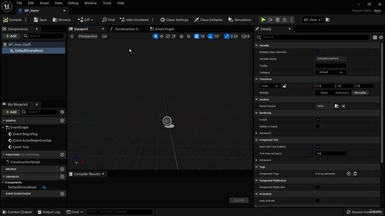Add a new function
The height and width of the screenshot is (216, 385).
[62, 155]
